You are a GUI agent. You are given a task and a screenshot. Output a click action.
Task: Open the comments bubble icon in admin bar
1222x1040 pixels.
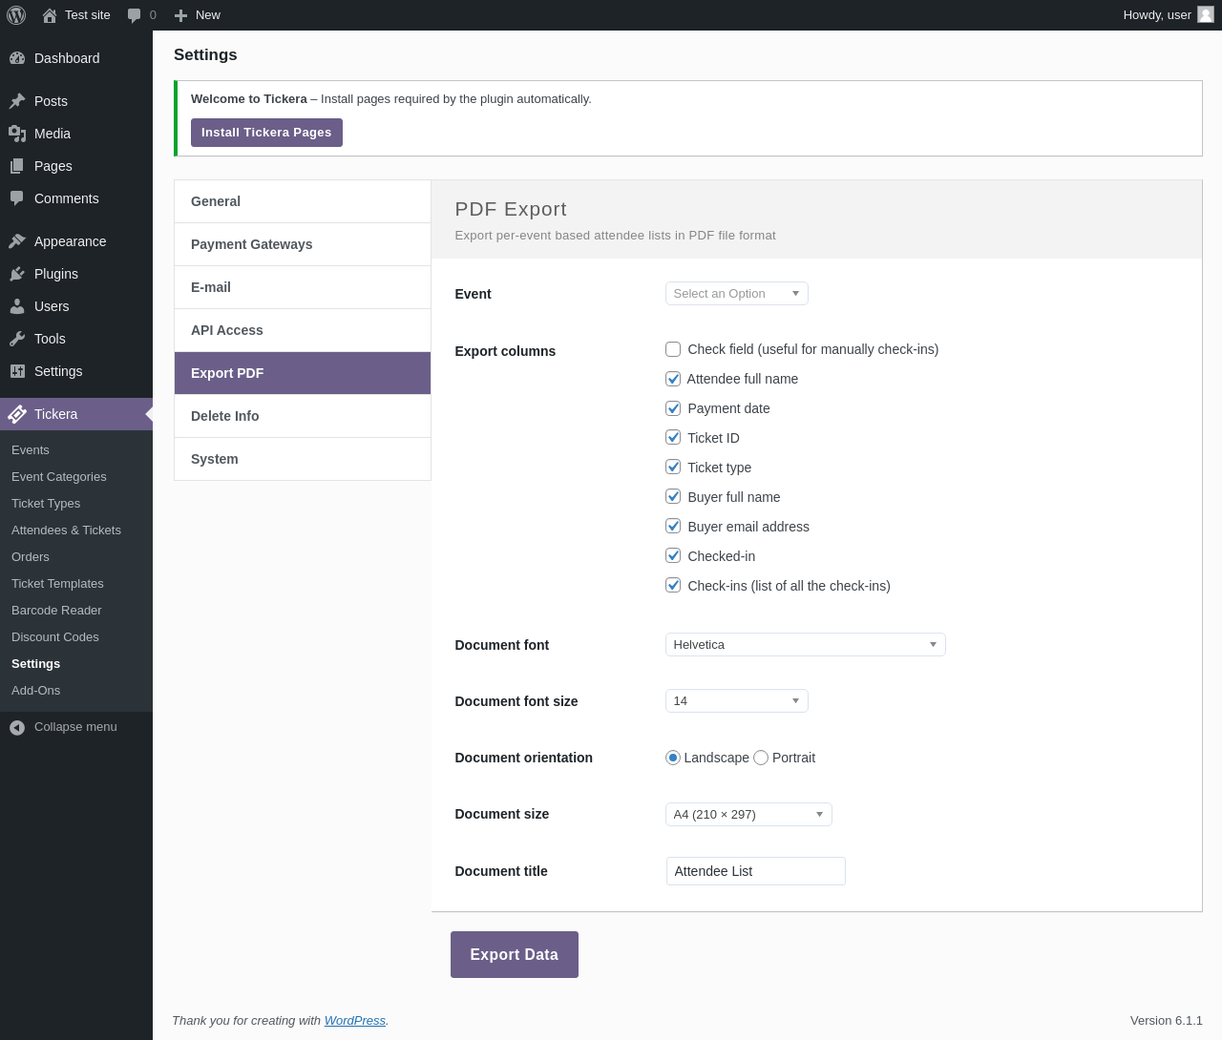click(x=135, y=15)
